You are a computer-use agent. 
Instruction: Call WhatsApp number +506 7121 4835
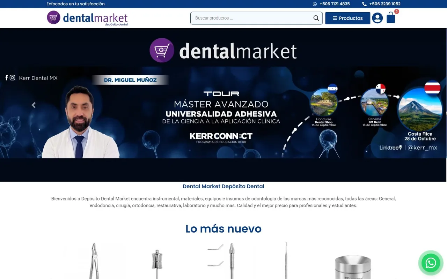tap(335, 4)
